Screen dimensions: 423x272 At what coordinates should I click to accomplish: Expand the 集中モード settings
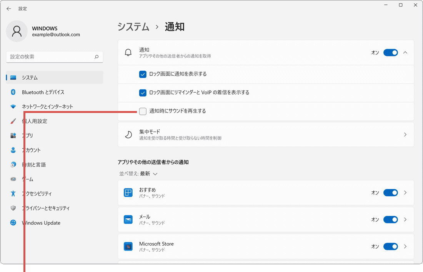[x=405, y=134]
